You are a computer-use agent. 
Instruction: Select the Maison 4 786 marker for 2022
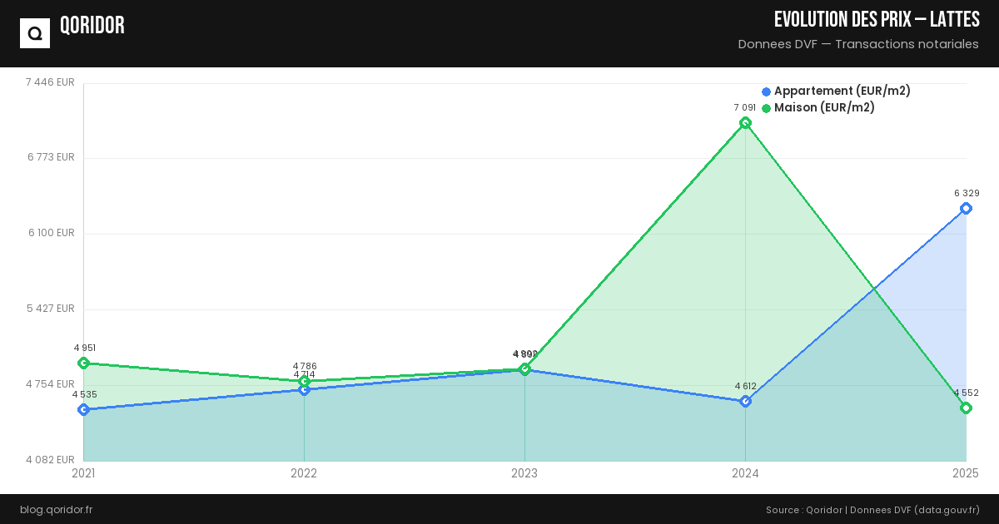[304, 381]
